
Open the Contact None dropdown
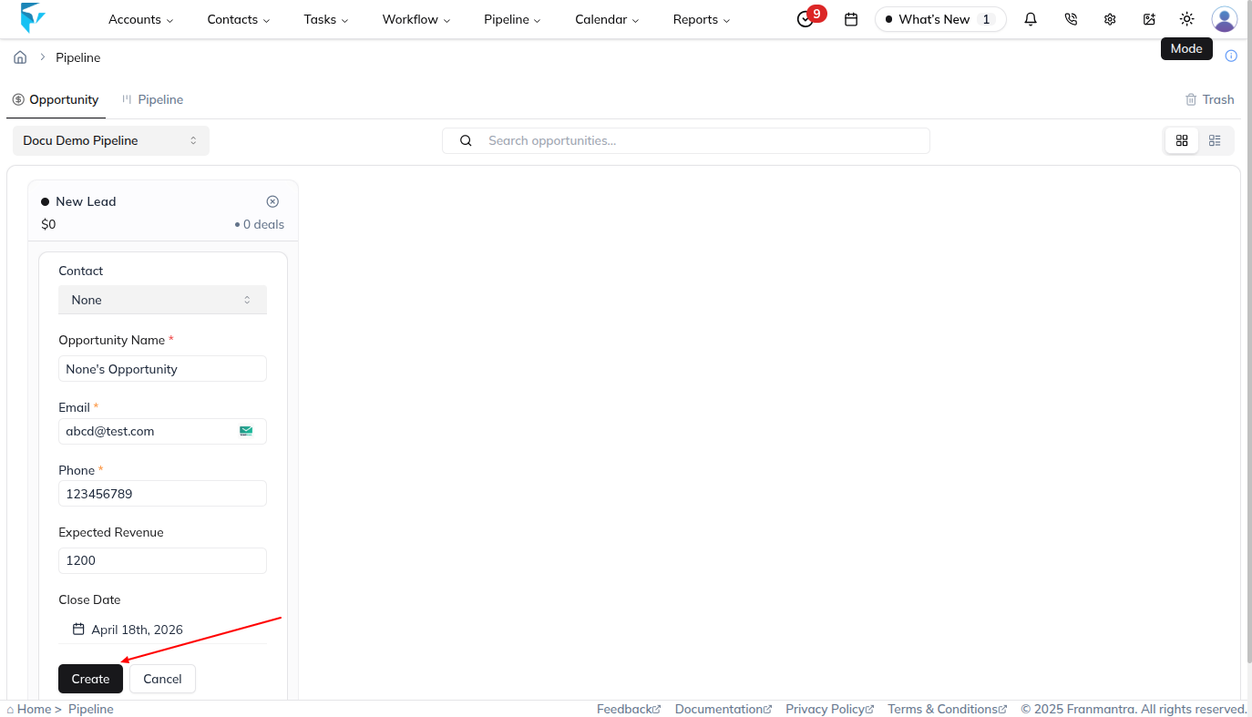pyautogui.click(x=162, y=300)
